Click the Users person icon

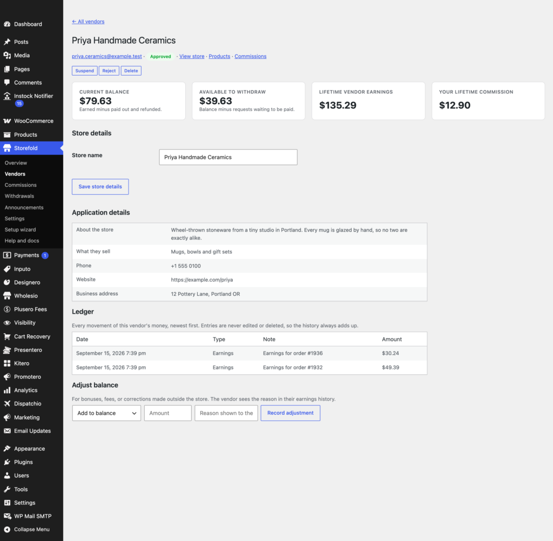tap(7, 476)
